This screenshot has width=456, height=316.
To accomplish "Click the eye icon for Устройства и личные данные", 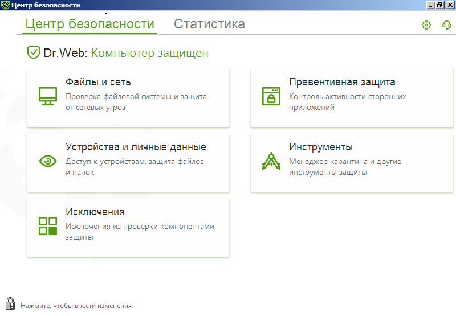I will pos(48,161).
